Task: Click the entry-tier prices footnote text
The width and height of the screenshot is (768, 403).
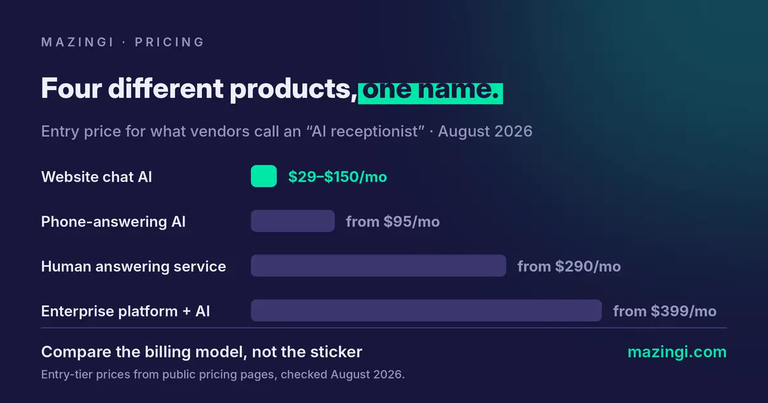Action: [223, 375]
